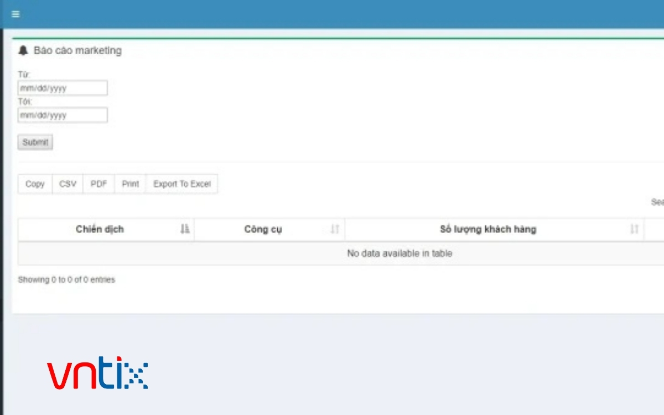Sort by the Công cụ header label
The height and width of the screenshot is (415, 664).
click(x=263, y=229)
